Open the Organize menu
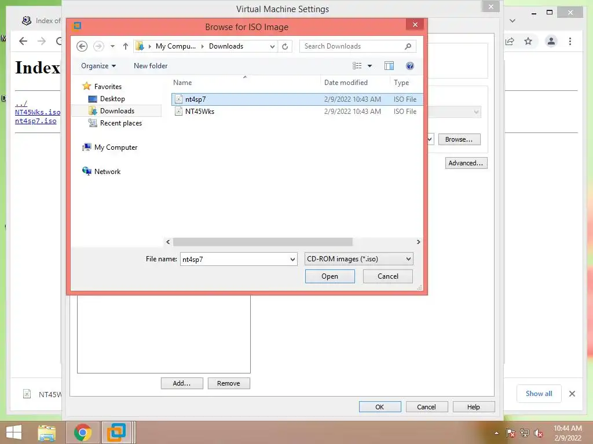Image resolution: width=593 pixels, height=444 pixels. point(98,66)
